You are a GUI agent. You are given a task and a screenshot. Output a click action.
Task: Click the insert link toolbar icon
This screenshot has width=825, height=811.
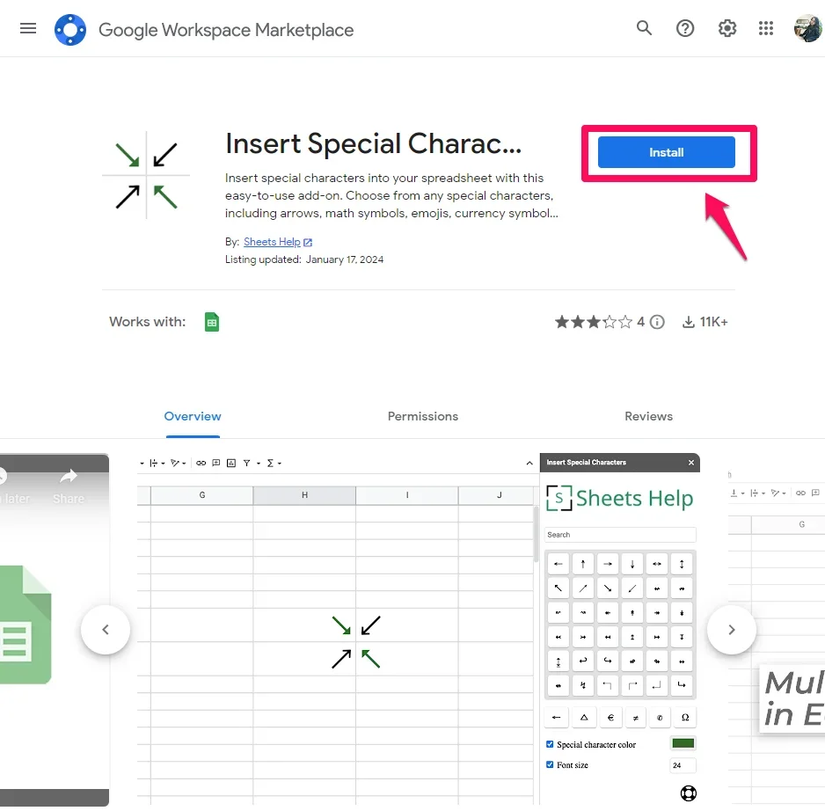coord(201,464)
